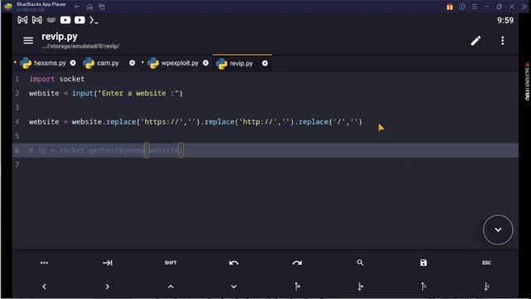Close the cam.py tab
This screenshot has width=531, height=299.
coord(132,63)
